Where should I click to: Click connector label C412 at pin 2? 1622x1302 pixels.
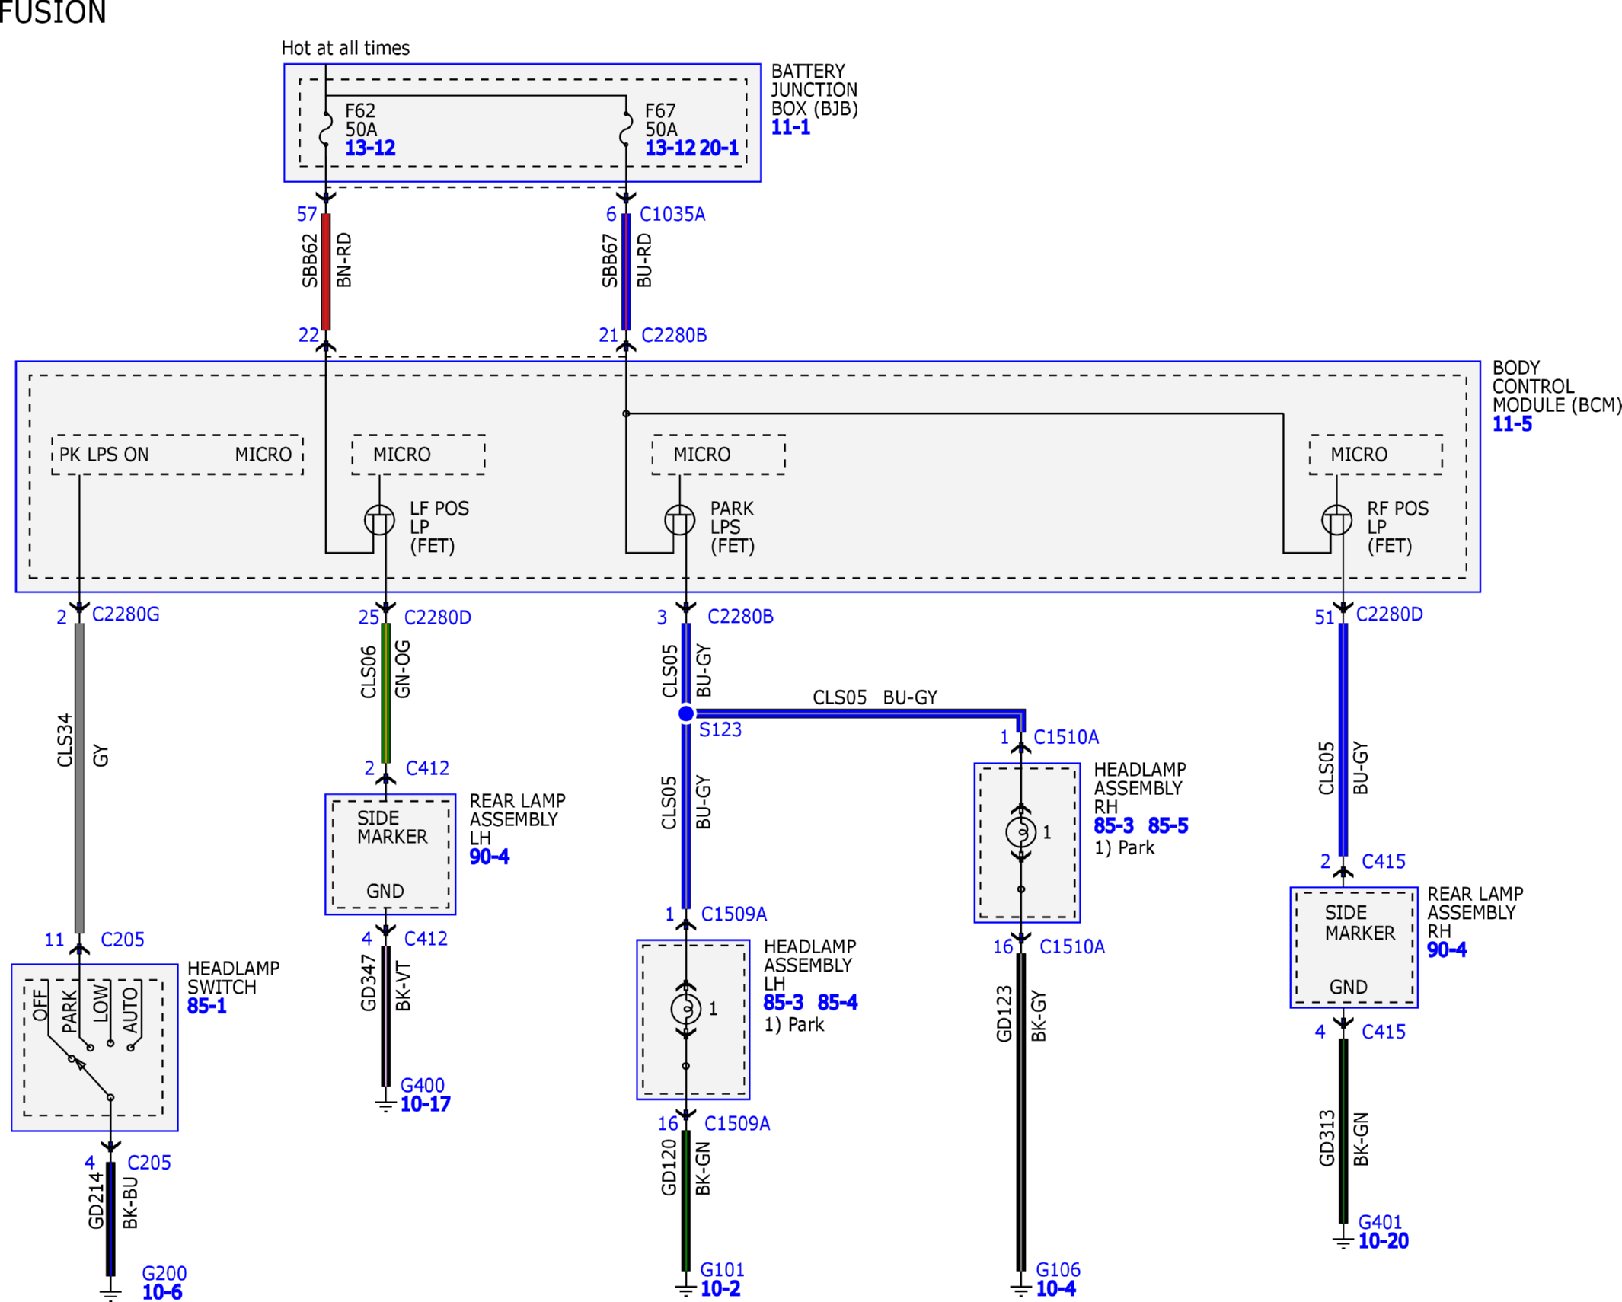[x=427, y=768]
